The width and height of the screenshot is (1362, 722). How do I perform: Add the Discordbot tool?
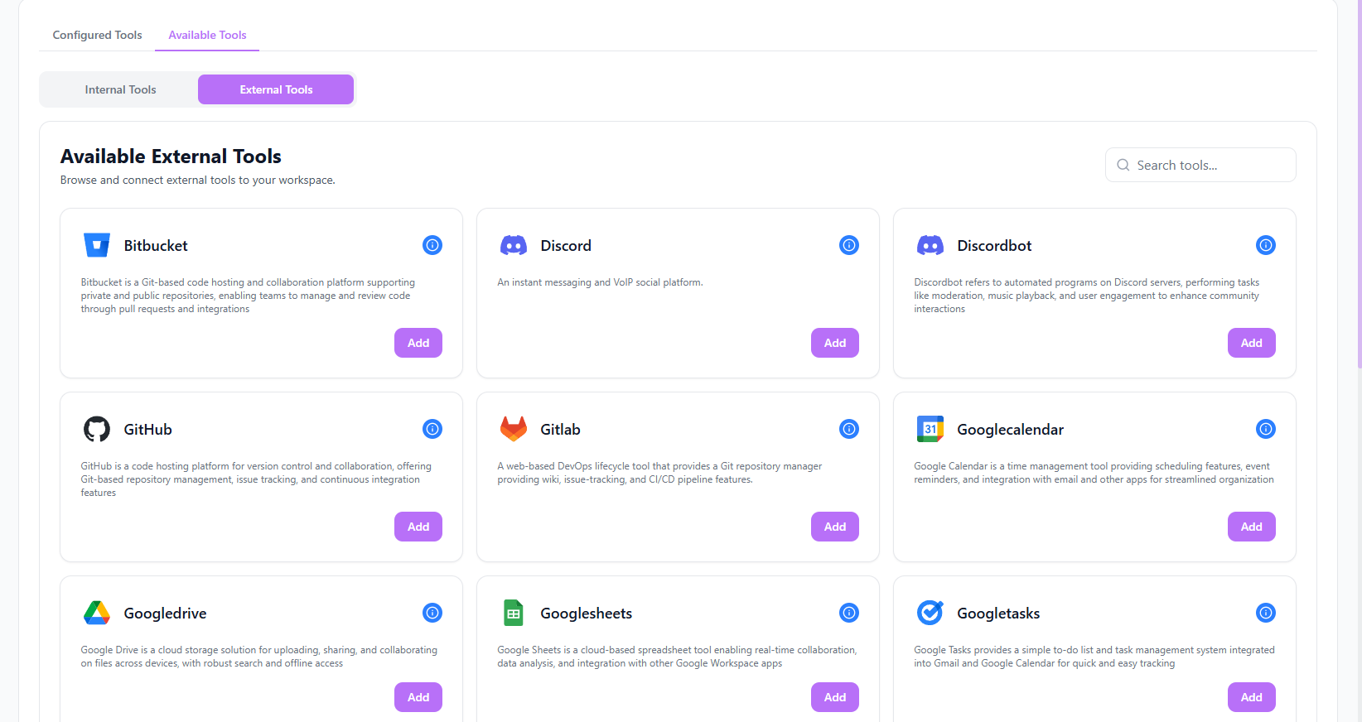[x=1252, y=343]
